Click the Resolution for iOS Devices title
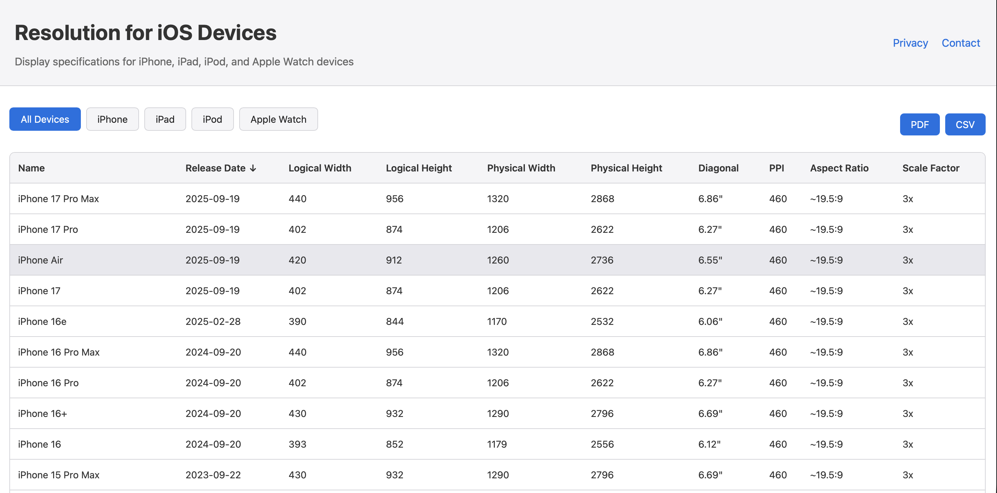 tap(146, 32)
